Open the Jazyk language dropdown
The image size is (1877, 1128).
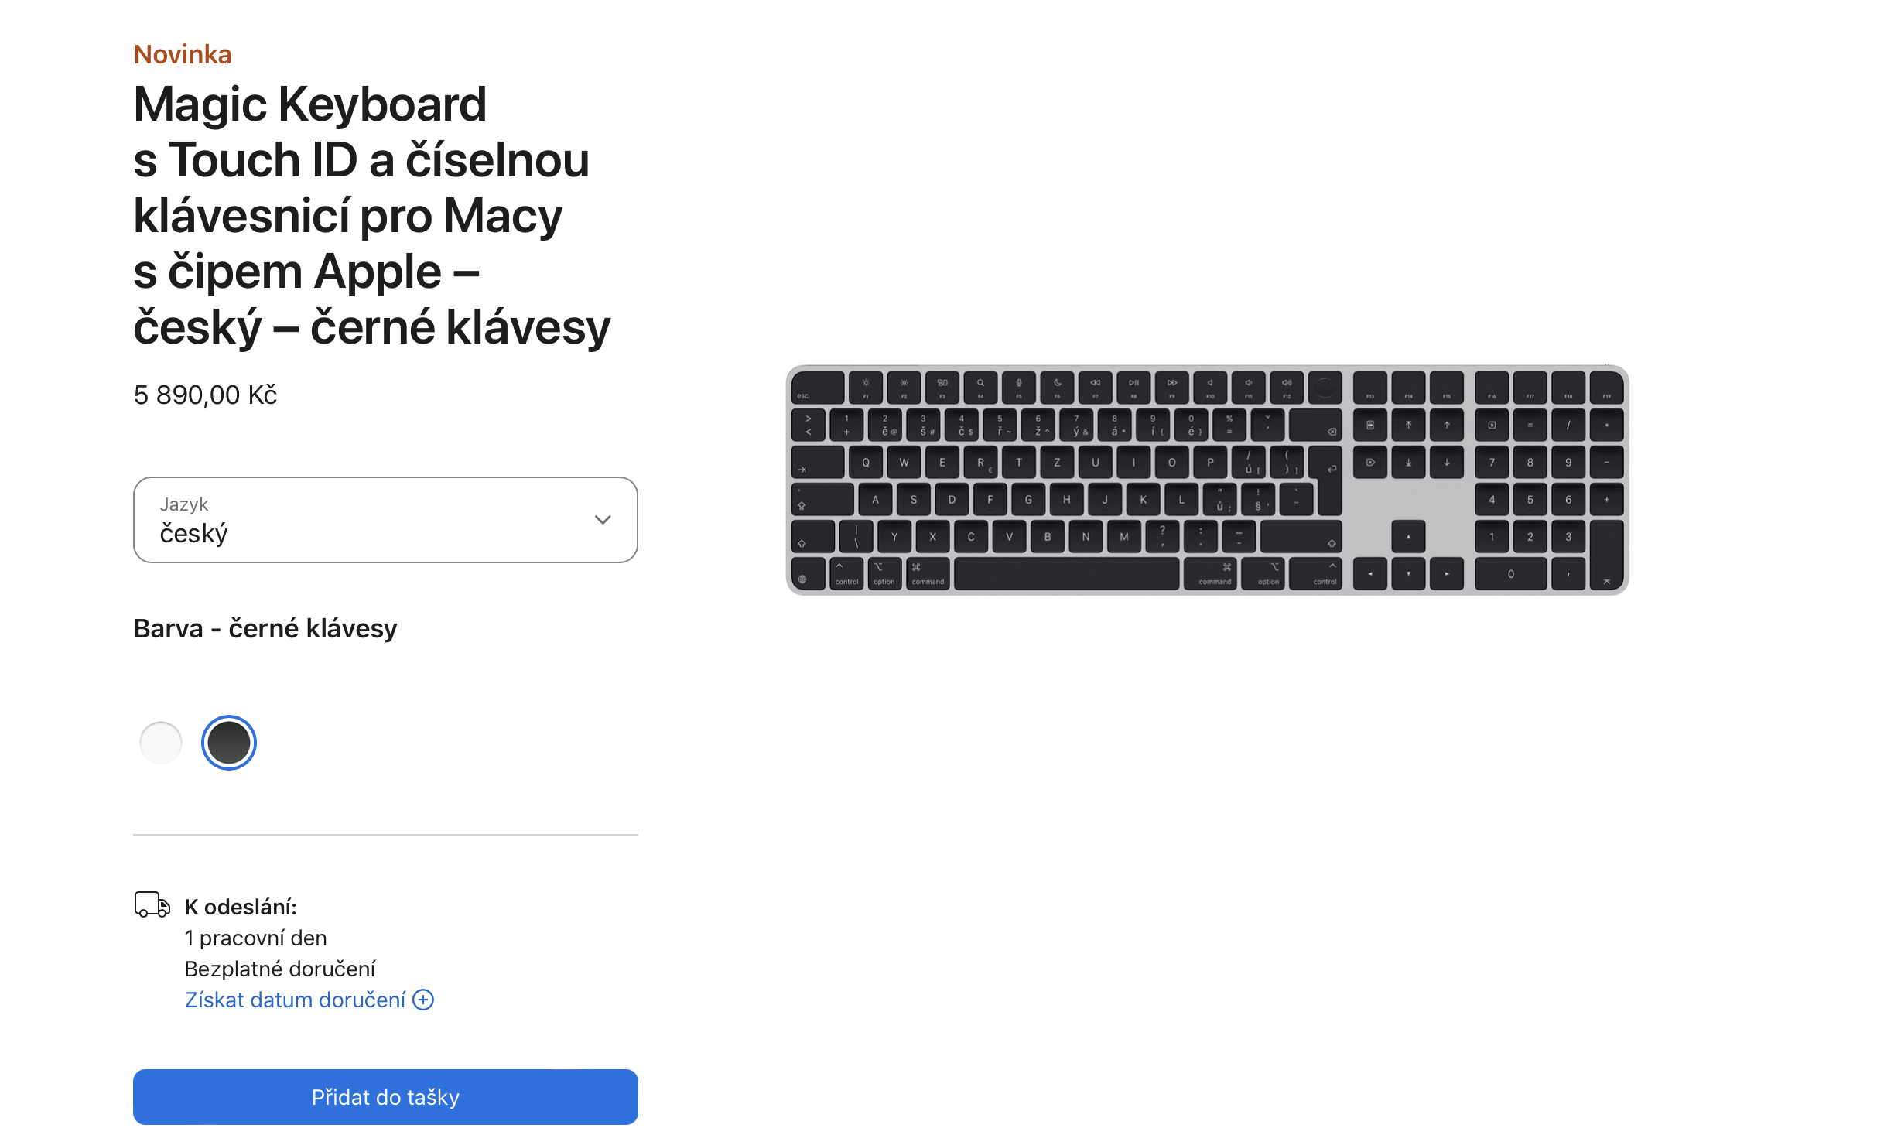[x=385, y=519]
